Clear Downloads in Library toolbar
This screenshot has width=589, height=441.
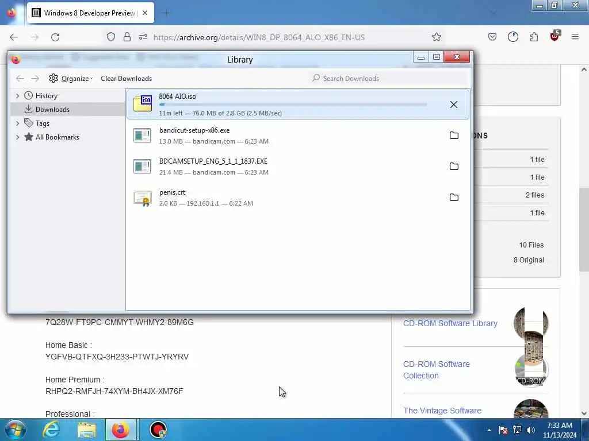pyautogui.click(x=126, y=78)
